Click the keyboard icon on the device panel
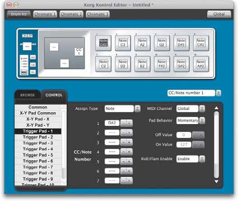 [x=24, y=72]
